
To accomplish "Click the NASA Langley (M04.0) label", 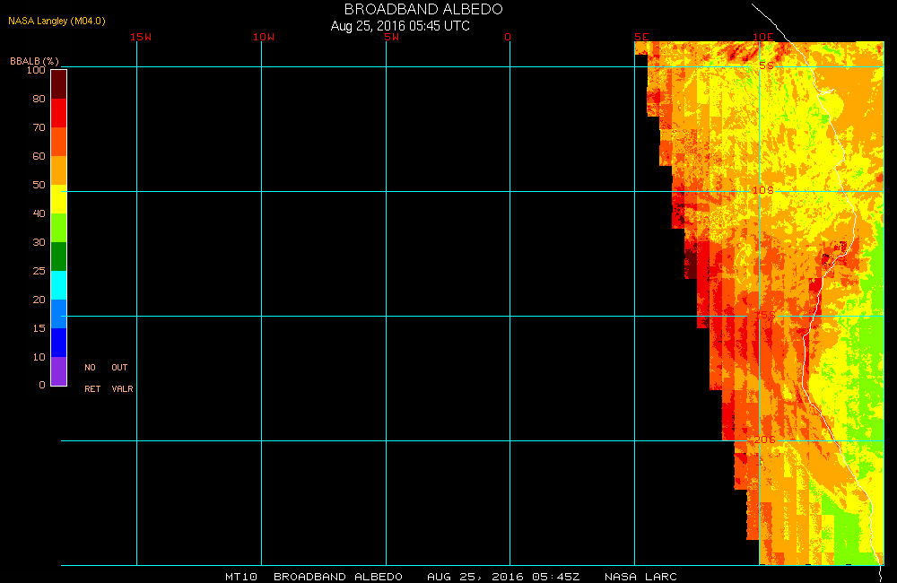I will coord(57,21).
